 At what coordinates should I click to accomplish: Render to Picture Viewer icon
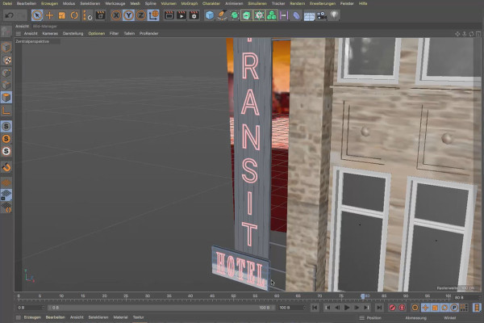pyautogui.click(x=181, y=15)
